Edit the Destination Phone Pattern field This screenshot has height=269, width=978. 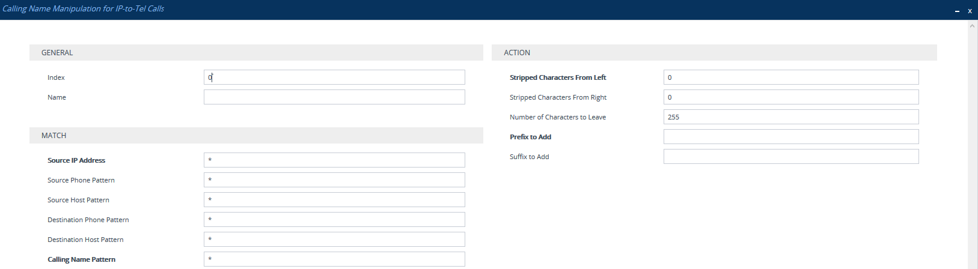[x=334, y=220]
